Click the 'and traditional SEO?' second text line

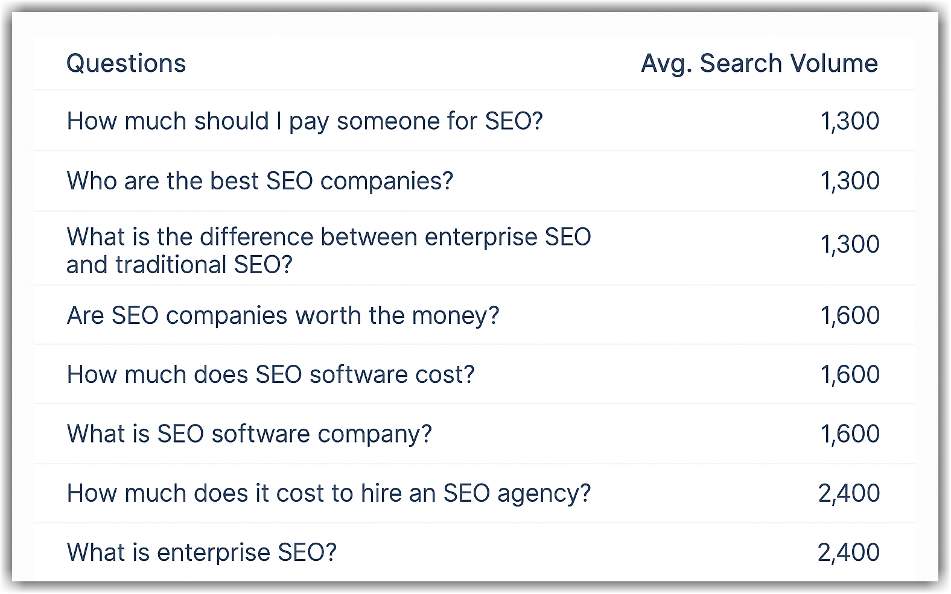(x=179, y=265)
